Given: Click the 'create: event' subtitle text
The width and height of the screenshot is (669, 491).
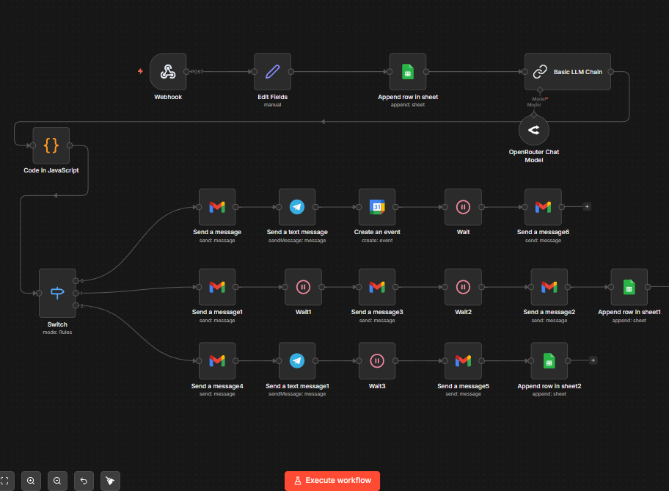Looking at the screenshot, I should (x=377, y=241).
